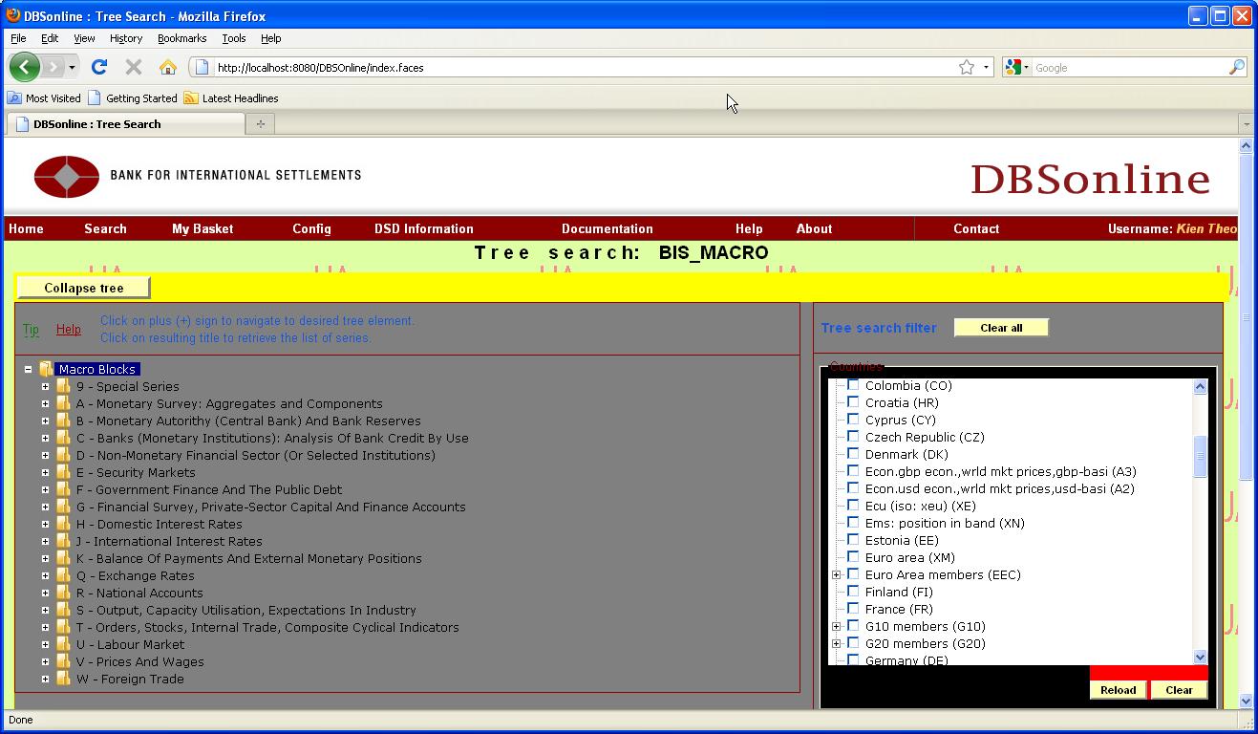Viewport: 1258px width, 734px height.
Task: Click countries list scroll down arrow
Action: pos(1201,657)
